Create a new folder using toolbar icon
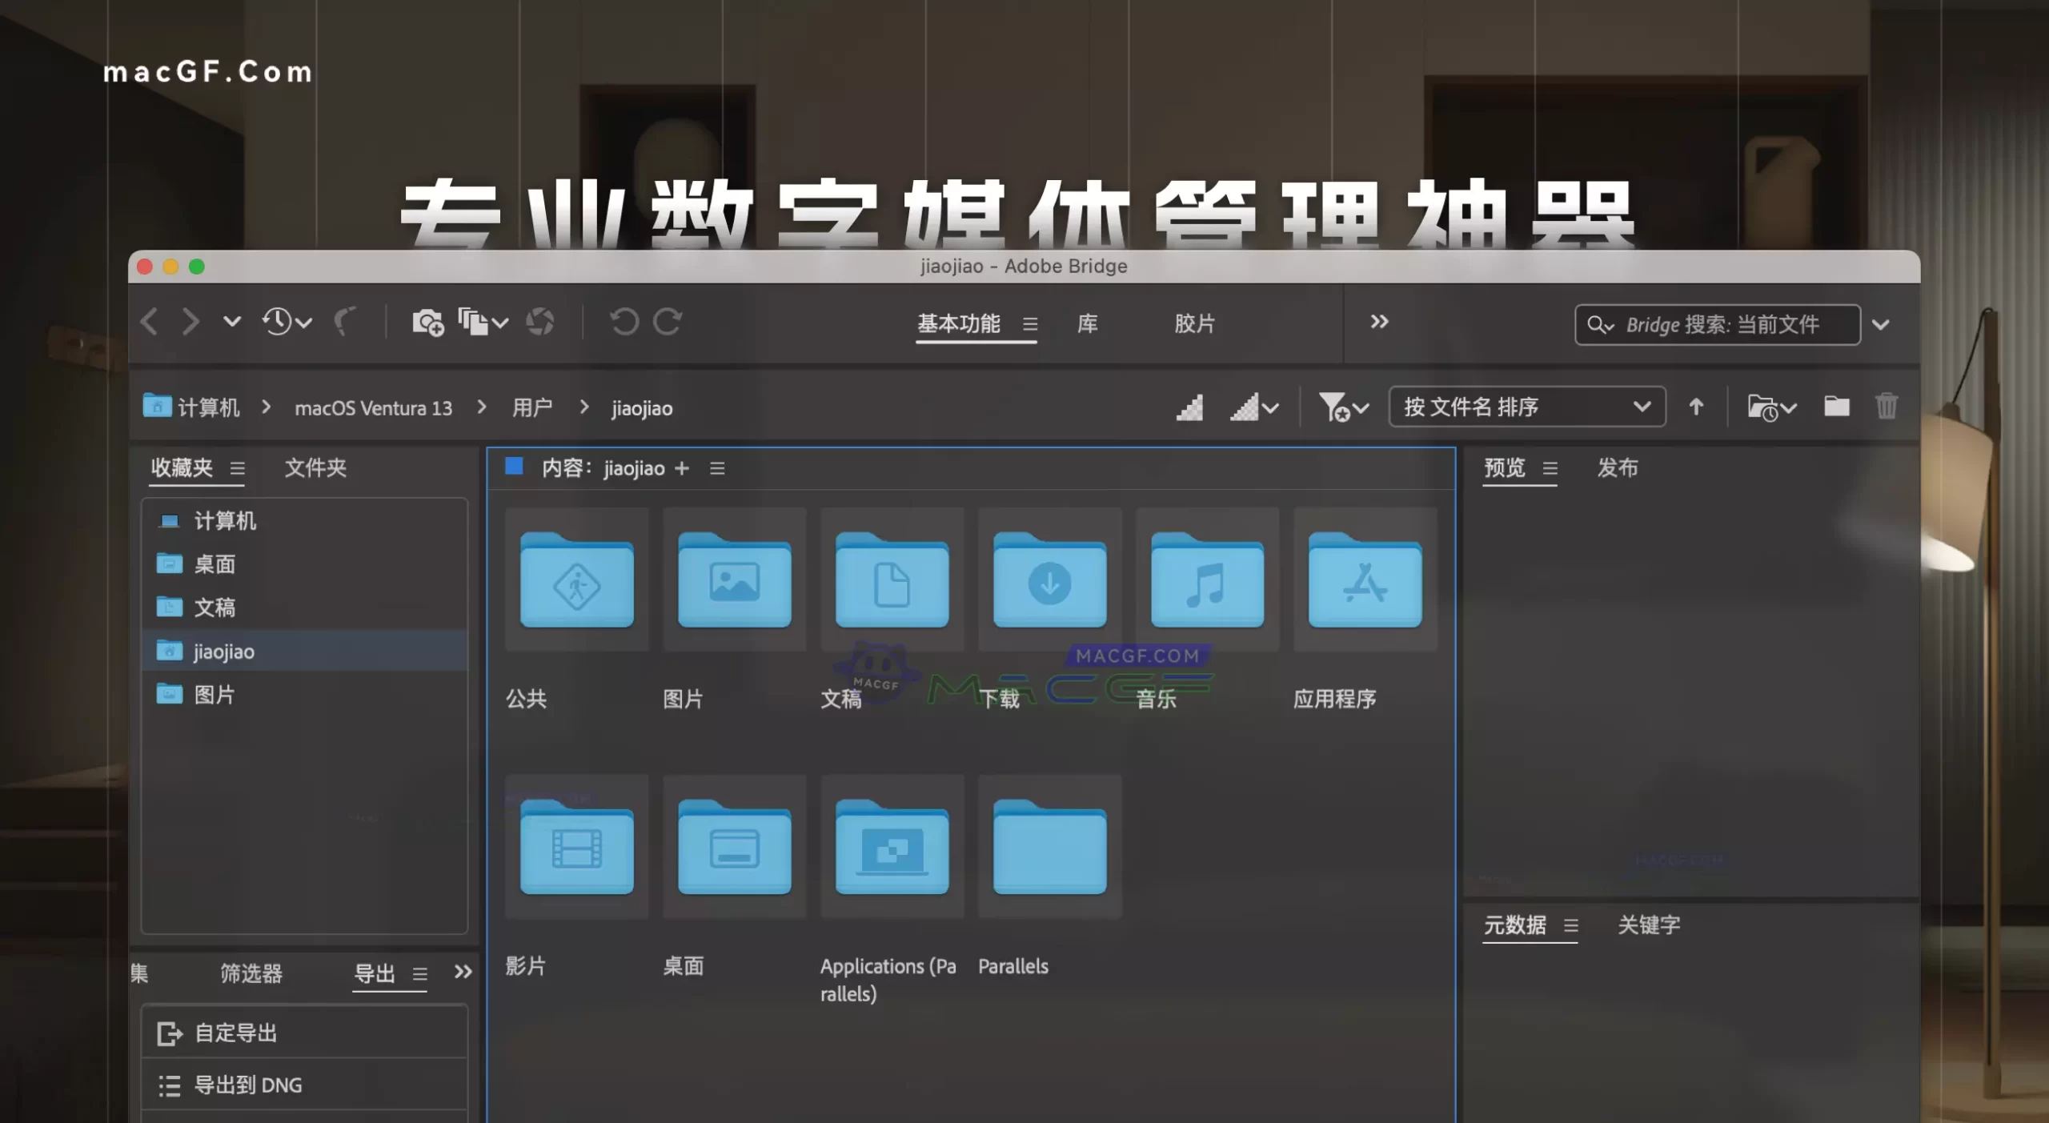 click(x=1836, y=407)
